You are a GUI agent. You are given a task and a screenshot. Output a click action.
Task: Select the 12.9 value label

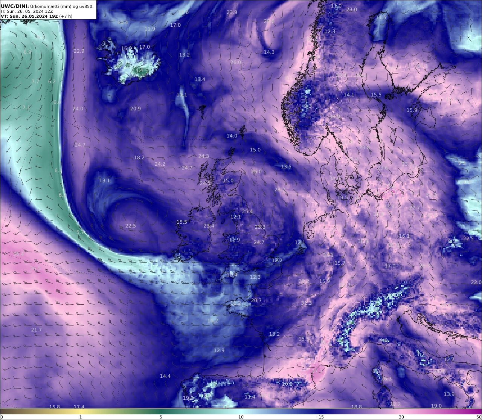(x=219, y=350)
